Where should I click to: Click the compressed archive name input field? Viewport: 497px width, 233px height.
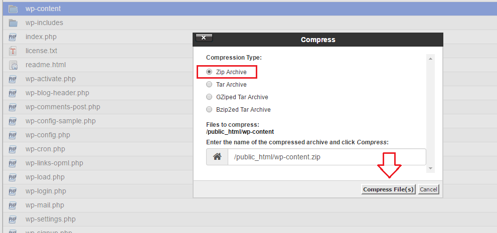pos(327,157)
